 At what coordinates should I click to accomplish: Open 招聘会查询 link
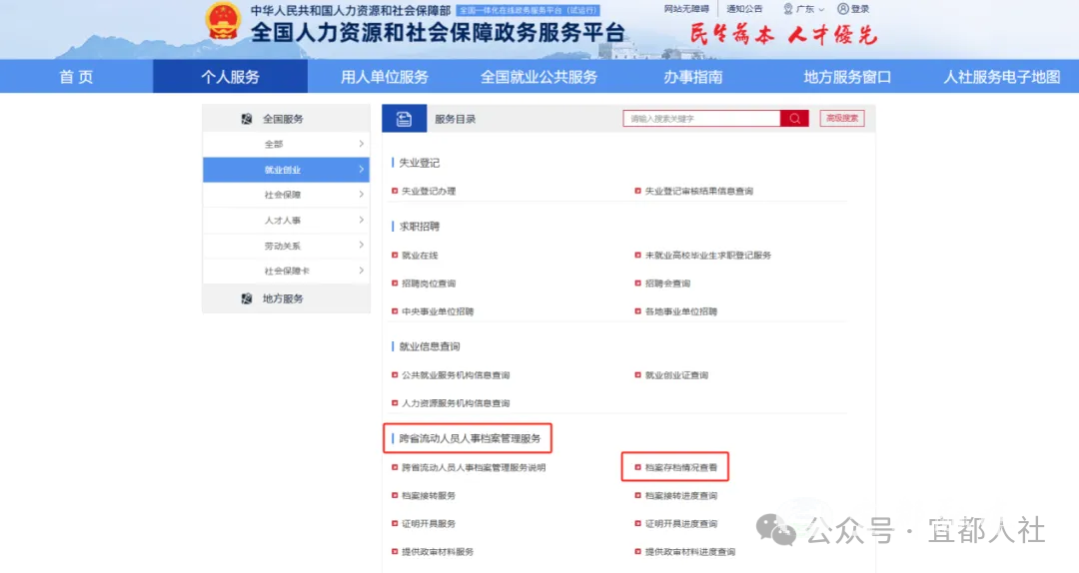pos(667,284)
